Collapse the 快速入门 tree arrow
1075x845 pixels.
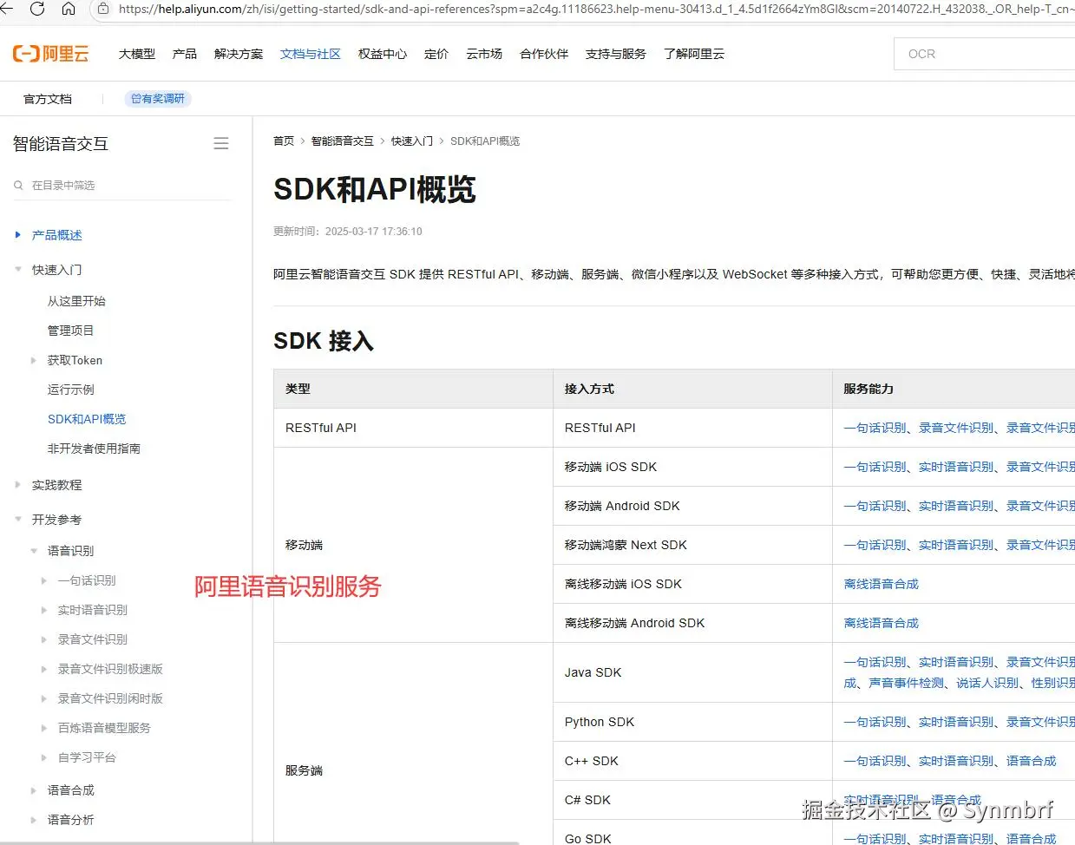(x=18, y=270)
